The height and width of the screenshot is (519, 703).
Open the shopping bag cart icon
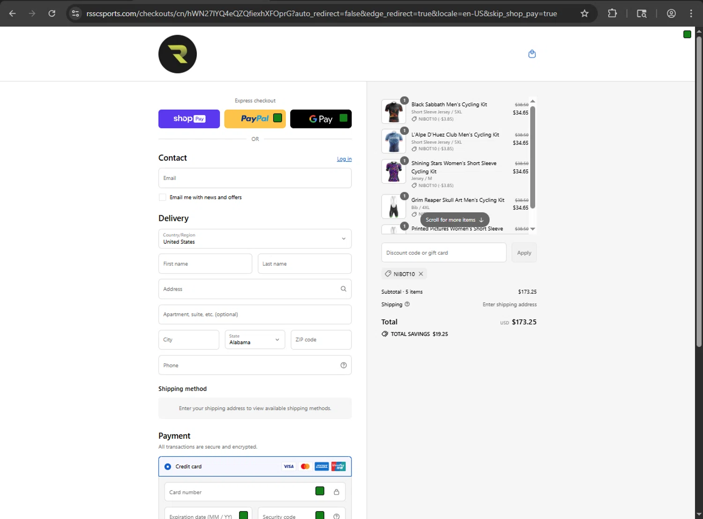click(x=532, y=54)
